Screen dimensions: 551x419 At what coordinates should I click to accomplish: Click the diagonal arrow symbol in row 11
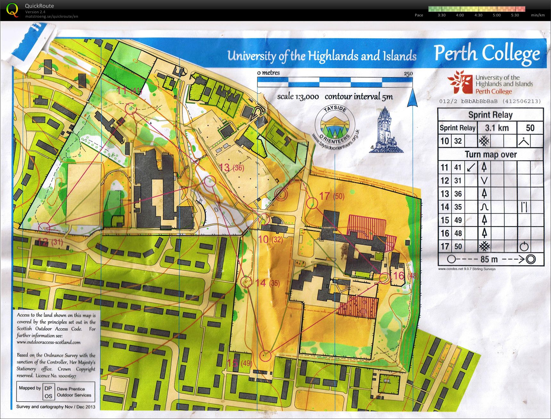[x=471, y=167]
